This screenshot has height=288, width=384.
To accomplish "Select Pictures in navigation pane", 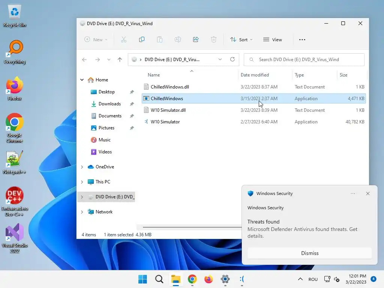I will 106,128.
